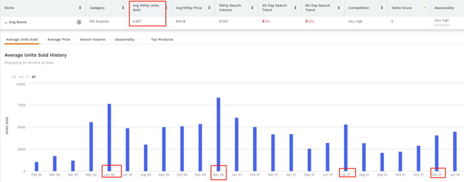Collapse the Dog Bowls niche row
This screenshot has height=182, width=464.
click(6, 22)
